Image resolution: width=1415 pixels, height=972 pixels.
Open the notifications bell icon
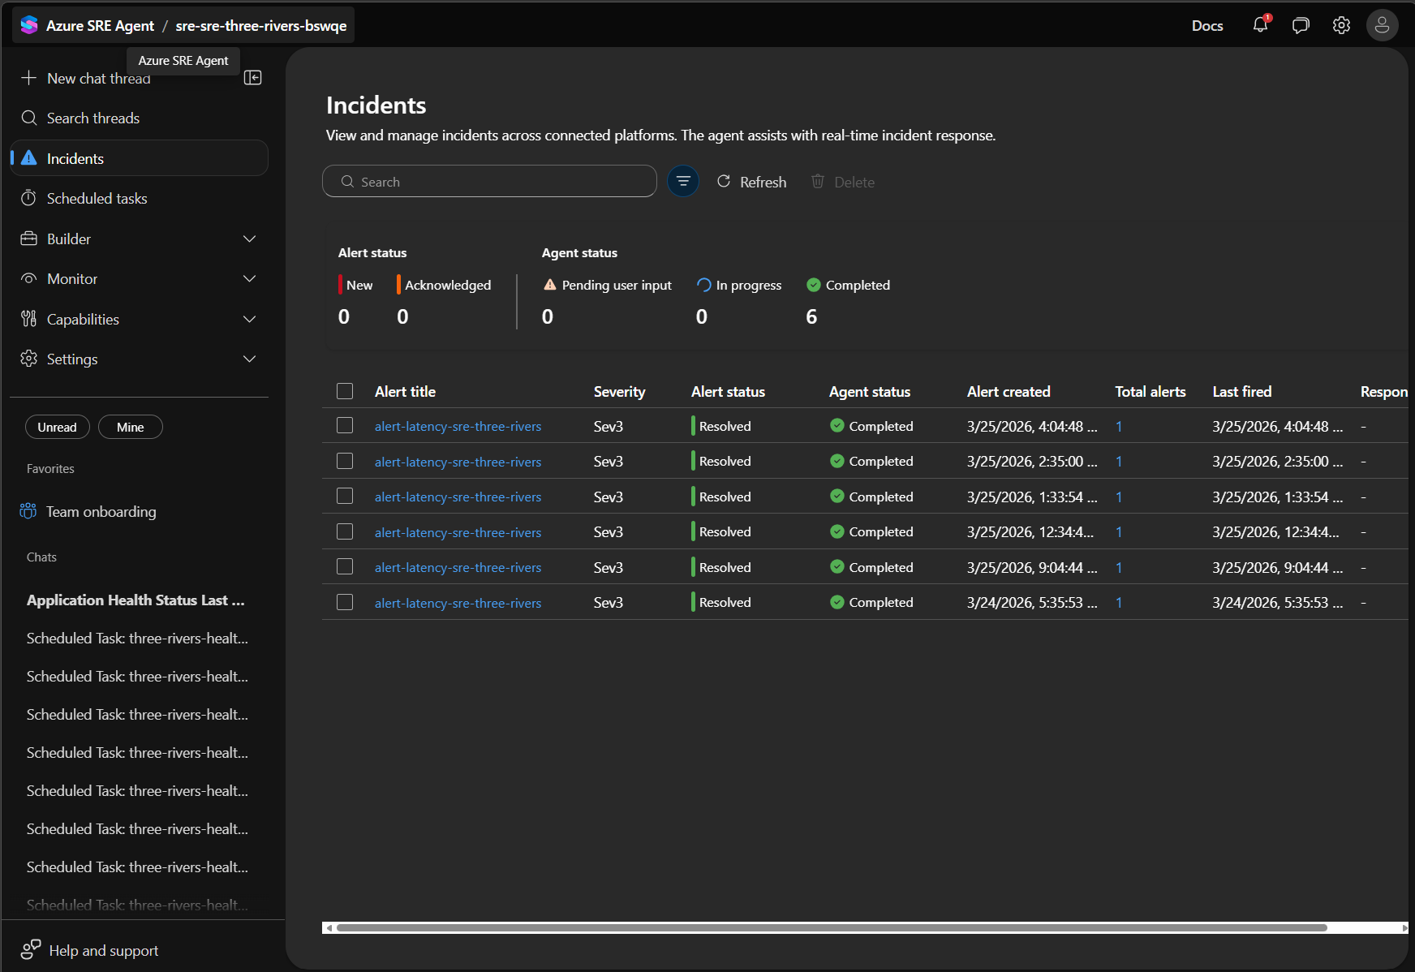tap(1259, 25)
